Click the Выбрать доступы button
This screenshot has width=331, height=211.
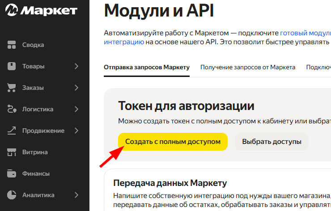[272, 142]
